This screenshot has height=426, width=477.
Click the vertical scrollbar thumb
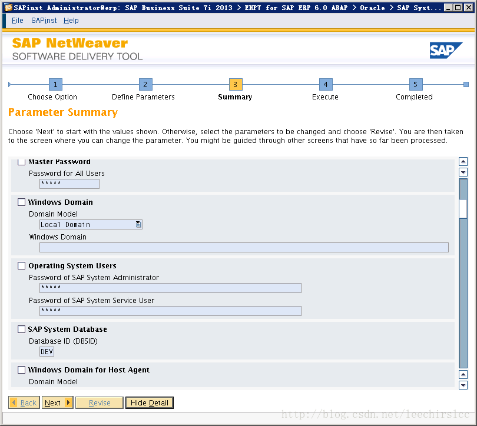click(x=463, y=208)
